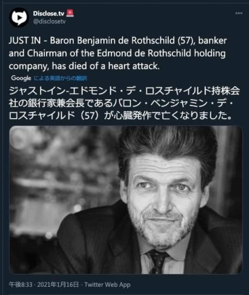Open the black-and-white portrait photo
The width and height of the screenshot is (249, 295).
pyautogui.click(x=126, y=200)
